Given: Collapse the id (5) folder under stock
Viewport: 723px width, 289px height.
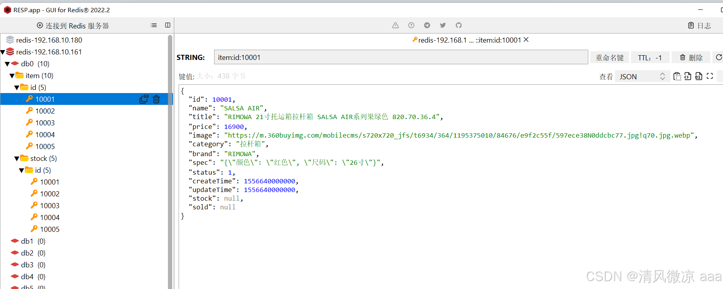Looking at the screenshot, I should (22, 170).
